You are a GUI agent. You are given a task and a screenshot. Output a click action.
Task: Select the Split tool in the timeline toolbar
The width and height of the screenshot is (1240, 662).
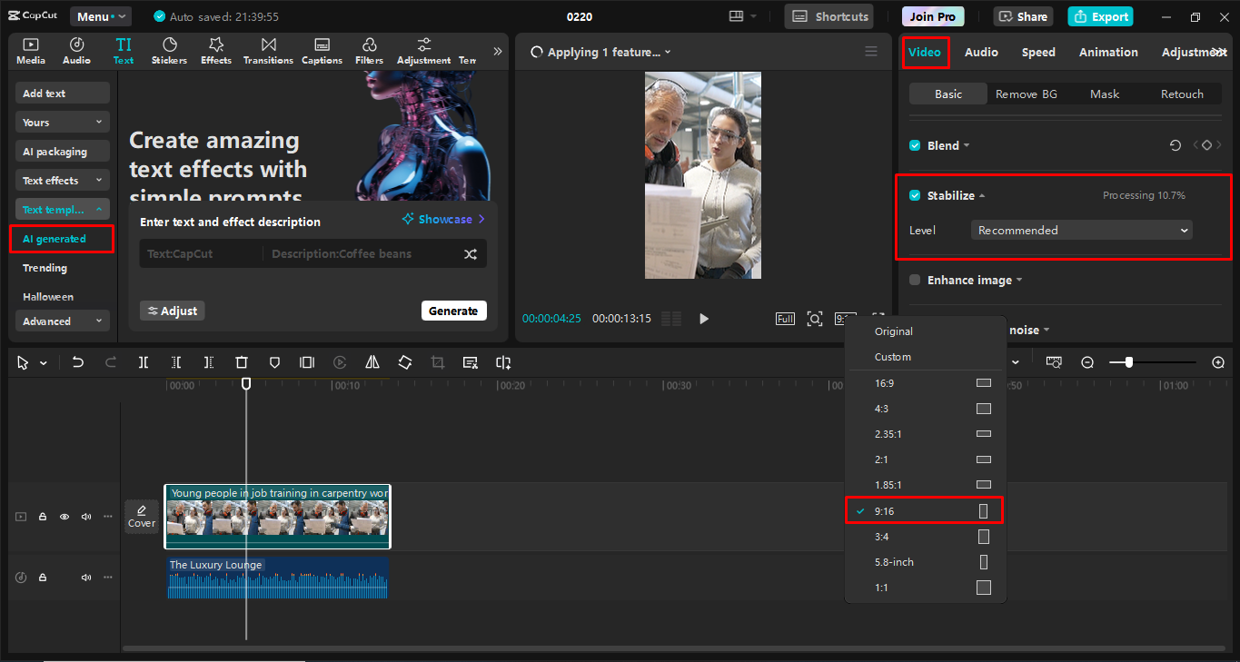[x=143, y=361]
